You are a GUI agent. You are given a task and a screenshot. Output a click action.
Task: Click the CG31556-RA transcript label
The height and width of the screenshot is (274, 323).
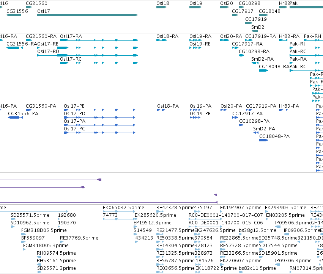click(x=22, y=44)
